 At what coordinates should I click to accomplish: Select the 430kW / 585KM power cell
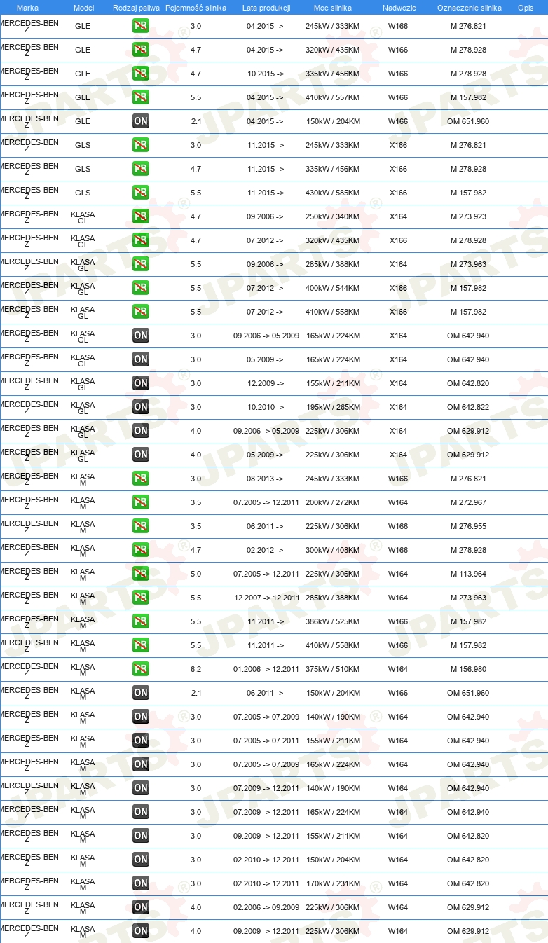tap(332, 193)
